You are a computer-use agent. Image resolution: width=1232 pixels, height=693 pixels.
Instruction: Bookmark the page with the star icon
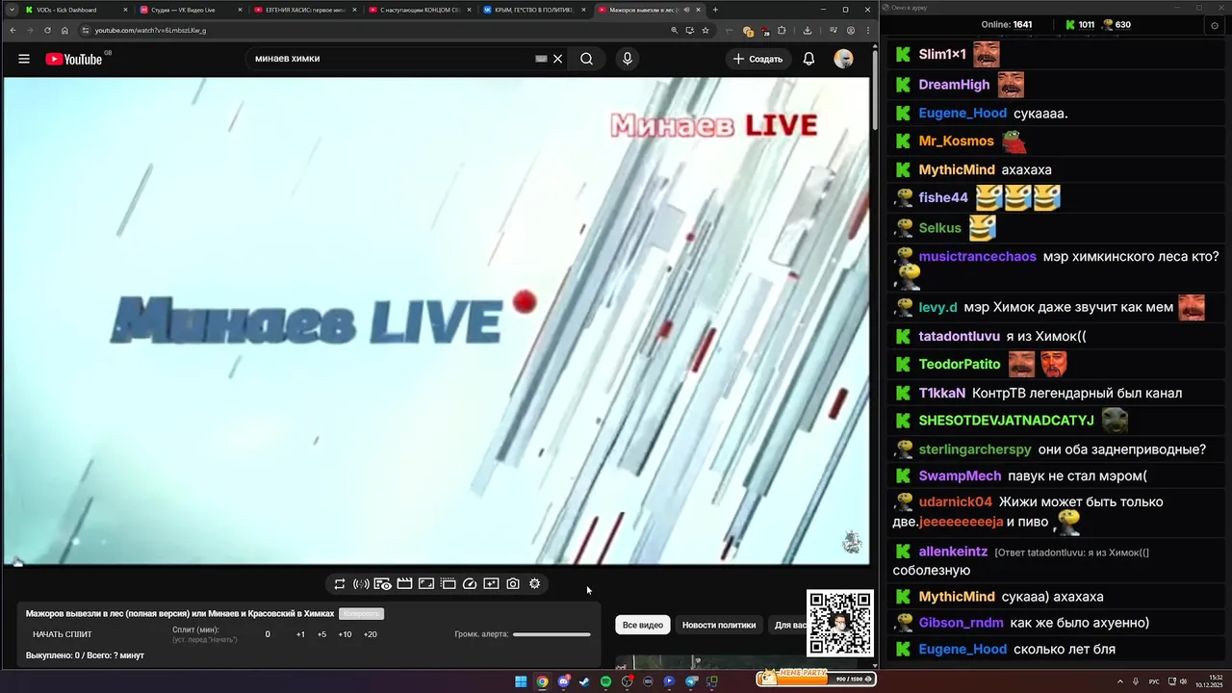[706, 30]
